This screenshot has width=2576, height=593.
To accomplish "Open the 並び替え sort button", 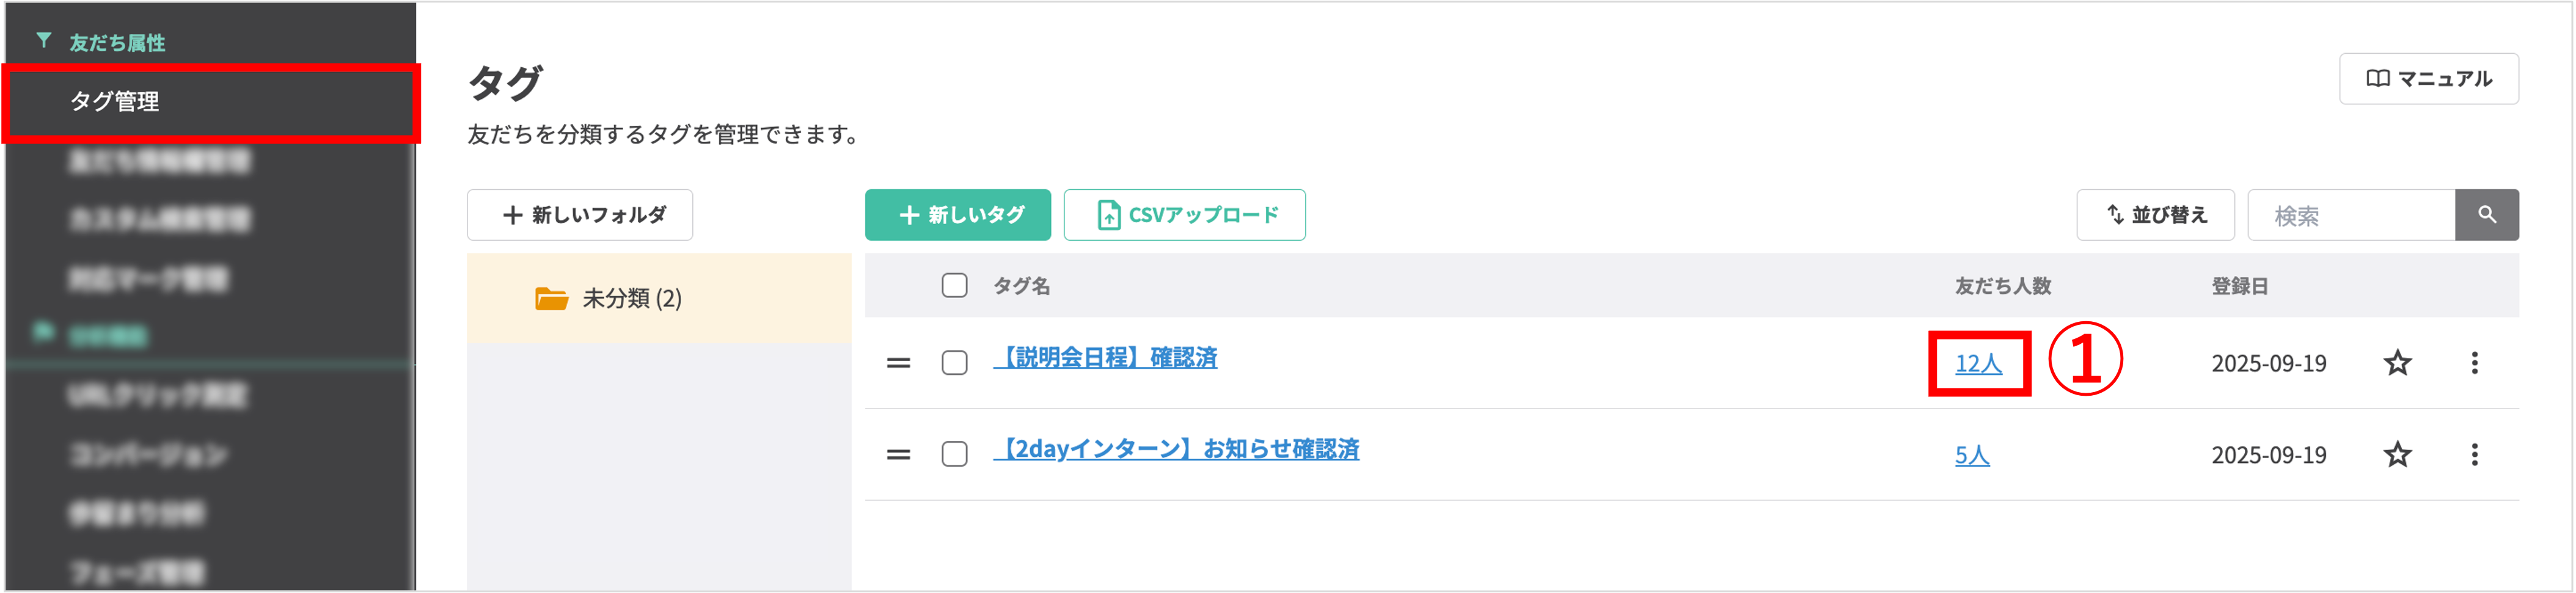I will (x=2155, y=215).
